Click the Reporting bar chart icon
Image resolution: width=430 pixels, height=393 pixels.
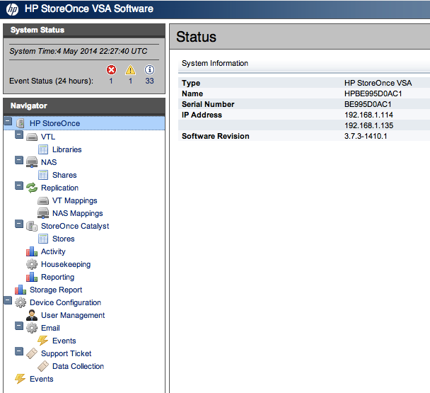pos(32,277)
